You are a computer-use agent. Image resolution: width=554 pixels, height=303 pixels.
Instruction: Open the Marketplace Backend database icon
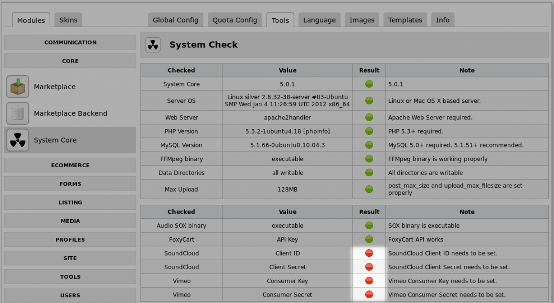[x=18, y=114]
